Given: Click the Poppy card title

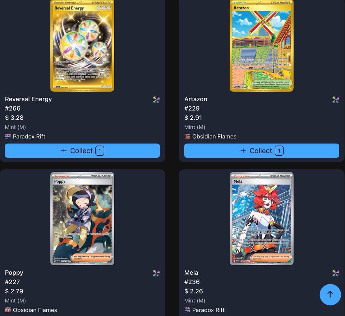Looking at the screenshot, I should click(x=14, y=273).
